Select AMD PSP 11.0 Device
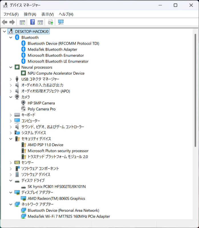 46,145
